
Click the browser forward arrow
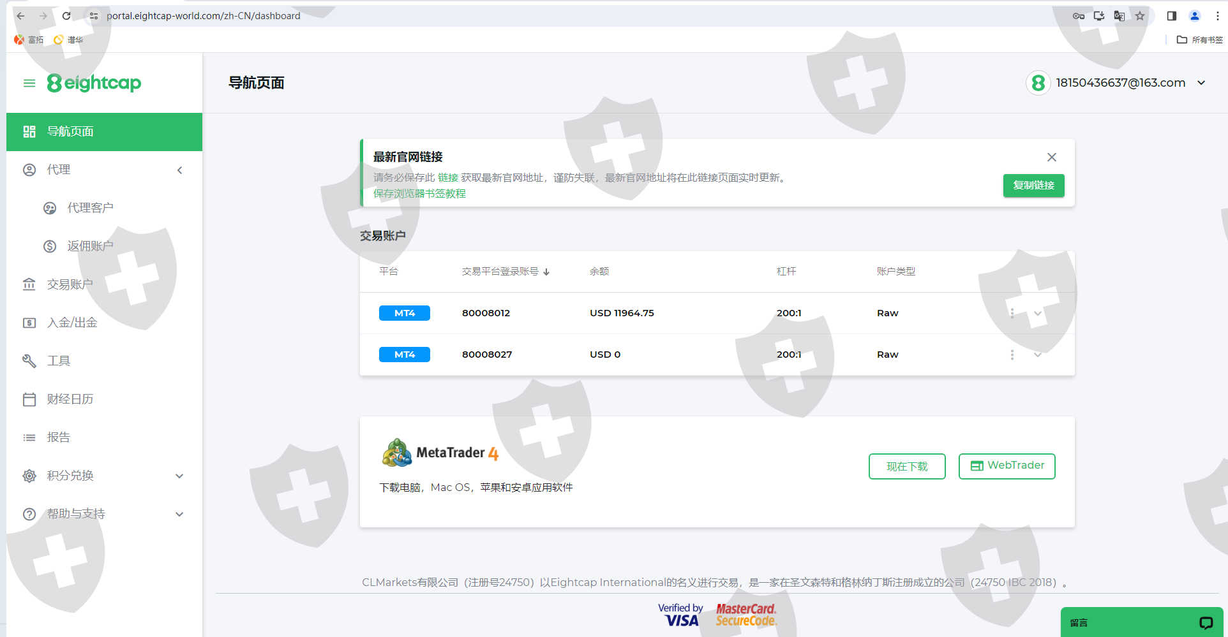(x=43, y=16)
